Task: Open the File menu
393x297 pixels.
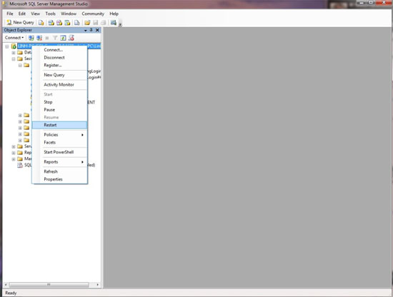Action: coord(10,14)
